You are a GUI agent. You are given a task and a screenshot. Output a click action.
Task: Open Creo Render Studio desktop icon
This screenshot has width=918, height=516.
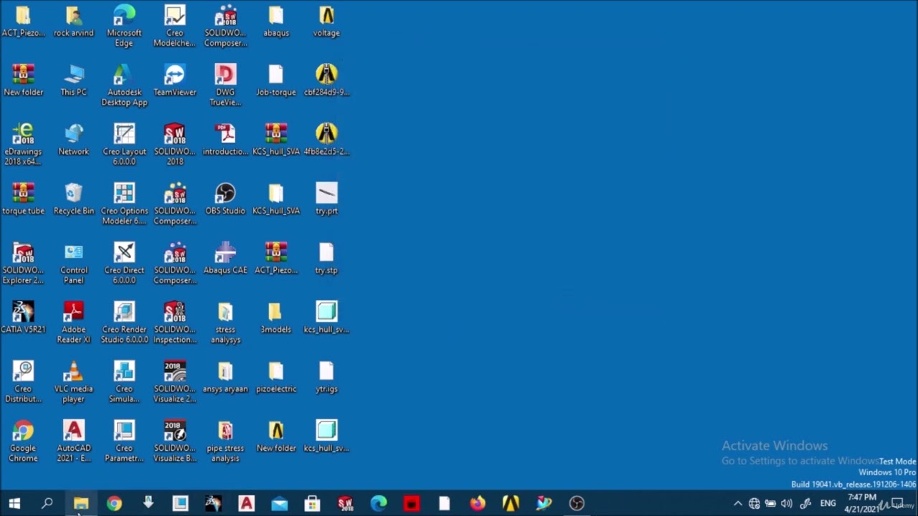[x=124, y=322]
